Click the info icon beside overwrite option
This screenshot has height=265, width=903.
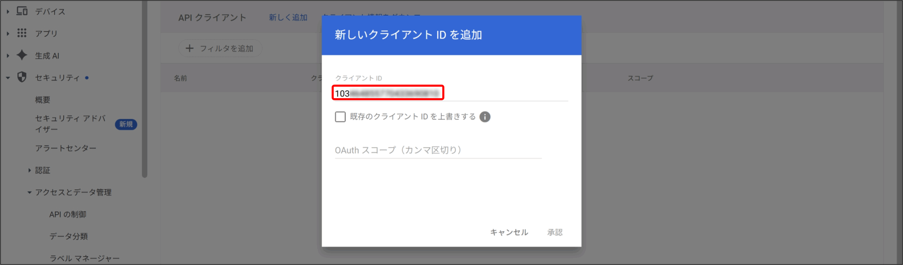click(x=485, y=117)
